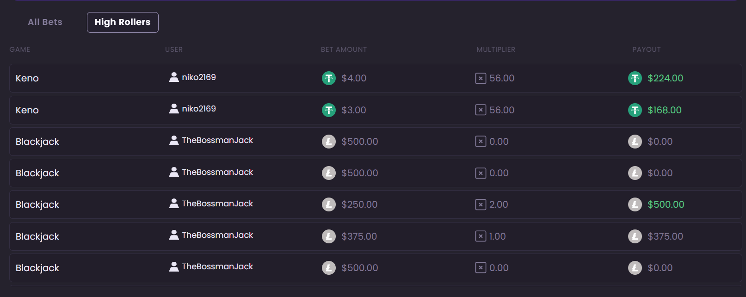
Task: Click Tether coin icon beside $3.00 bet
Action: pyautogui.click(x=329, y=110)
